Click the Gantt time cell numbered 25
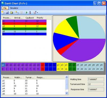107x98 pixels. (x=101, y=69)
